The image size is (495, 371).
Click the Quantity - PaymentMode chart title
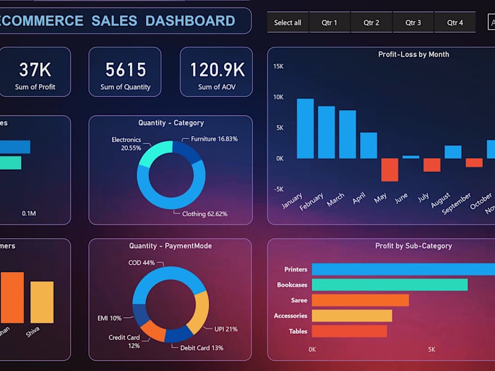[171, 245]
